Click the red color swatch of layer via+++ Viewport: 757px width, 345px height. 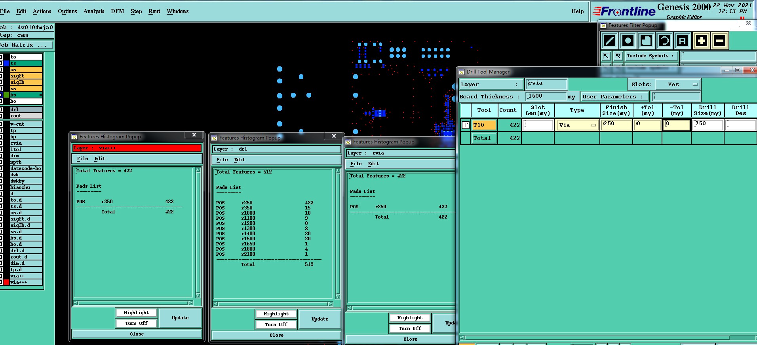tap(6, 282)
